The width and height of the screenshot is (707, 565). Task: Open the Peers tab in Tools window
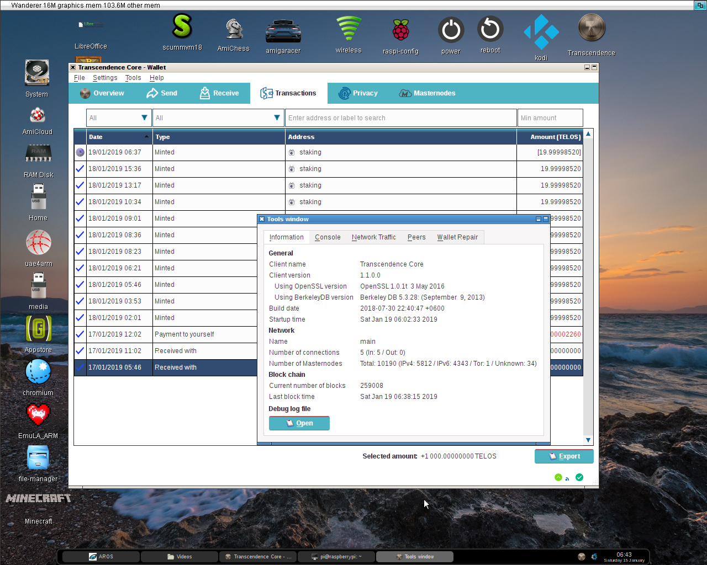416,237
